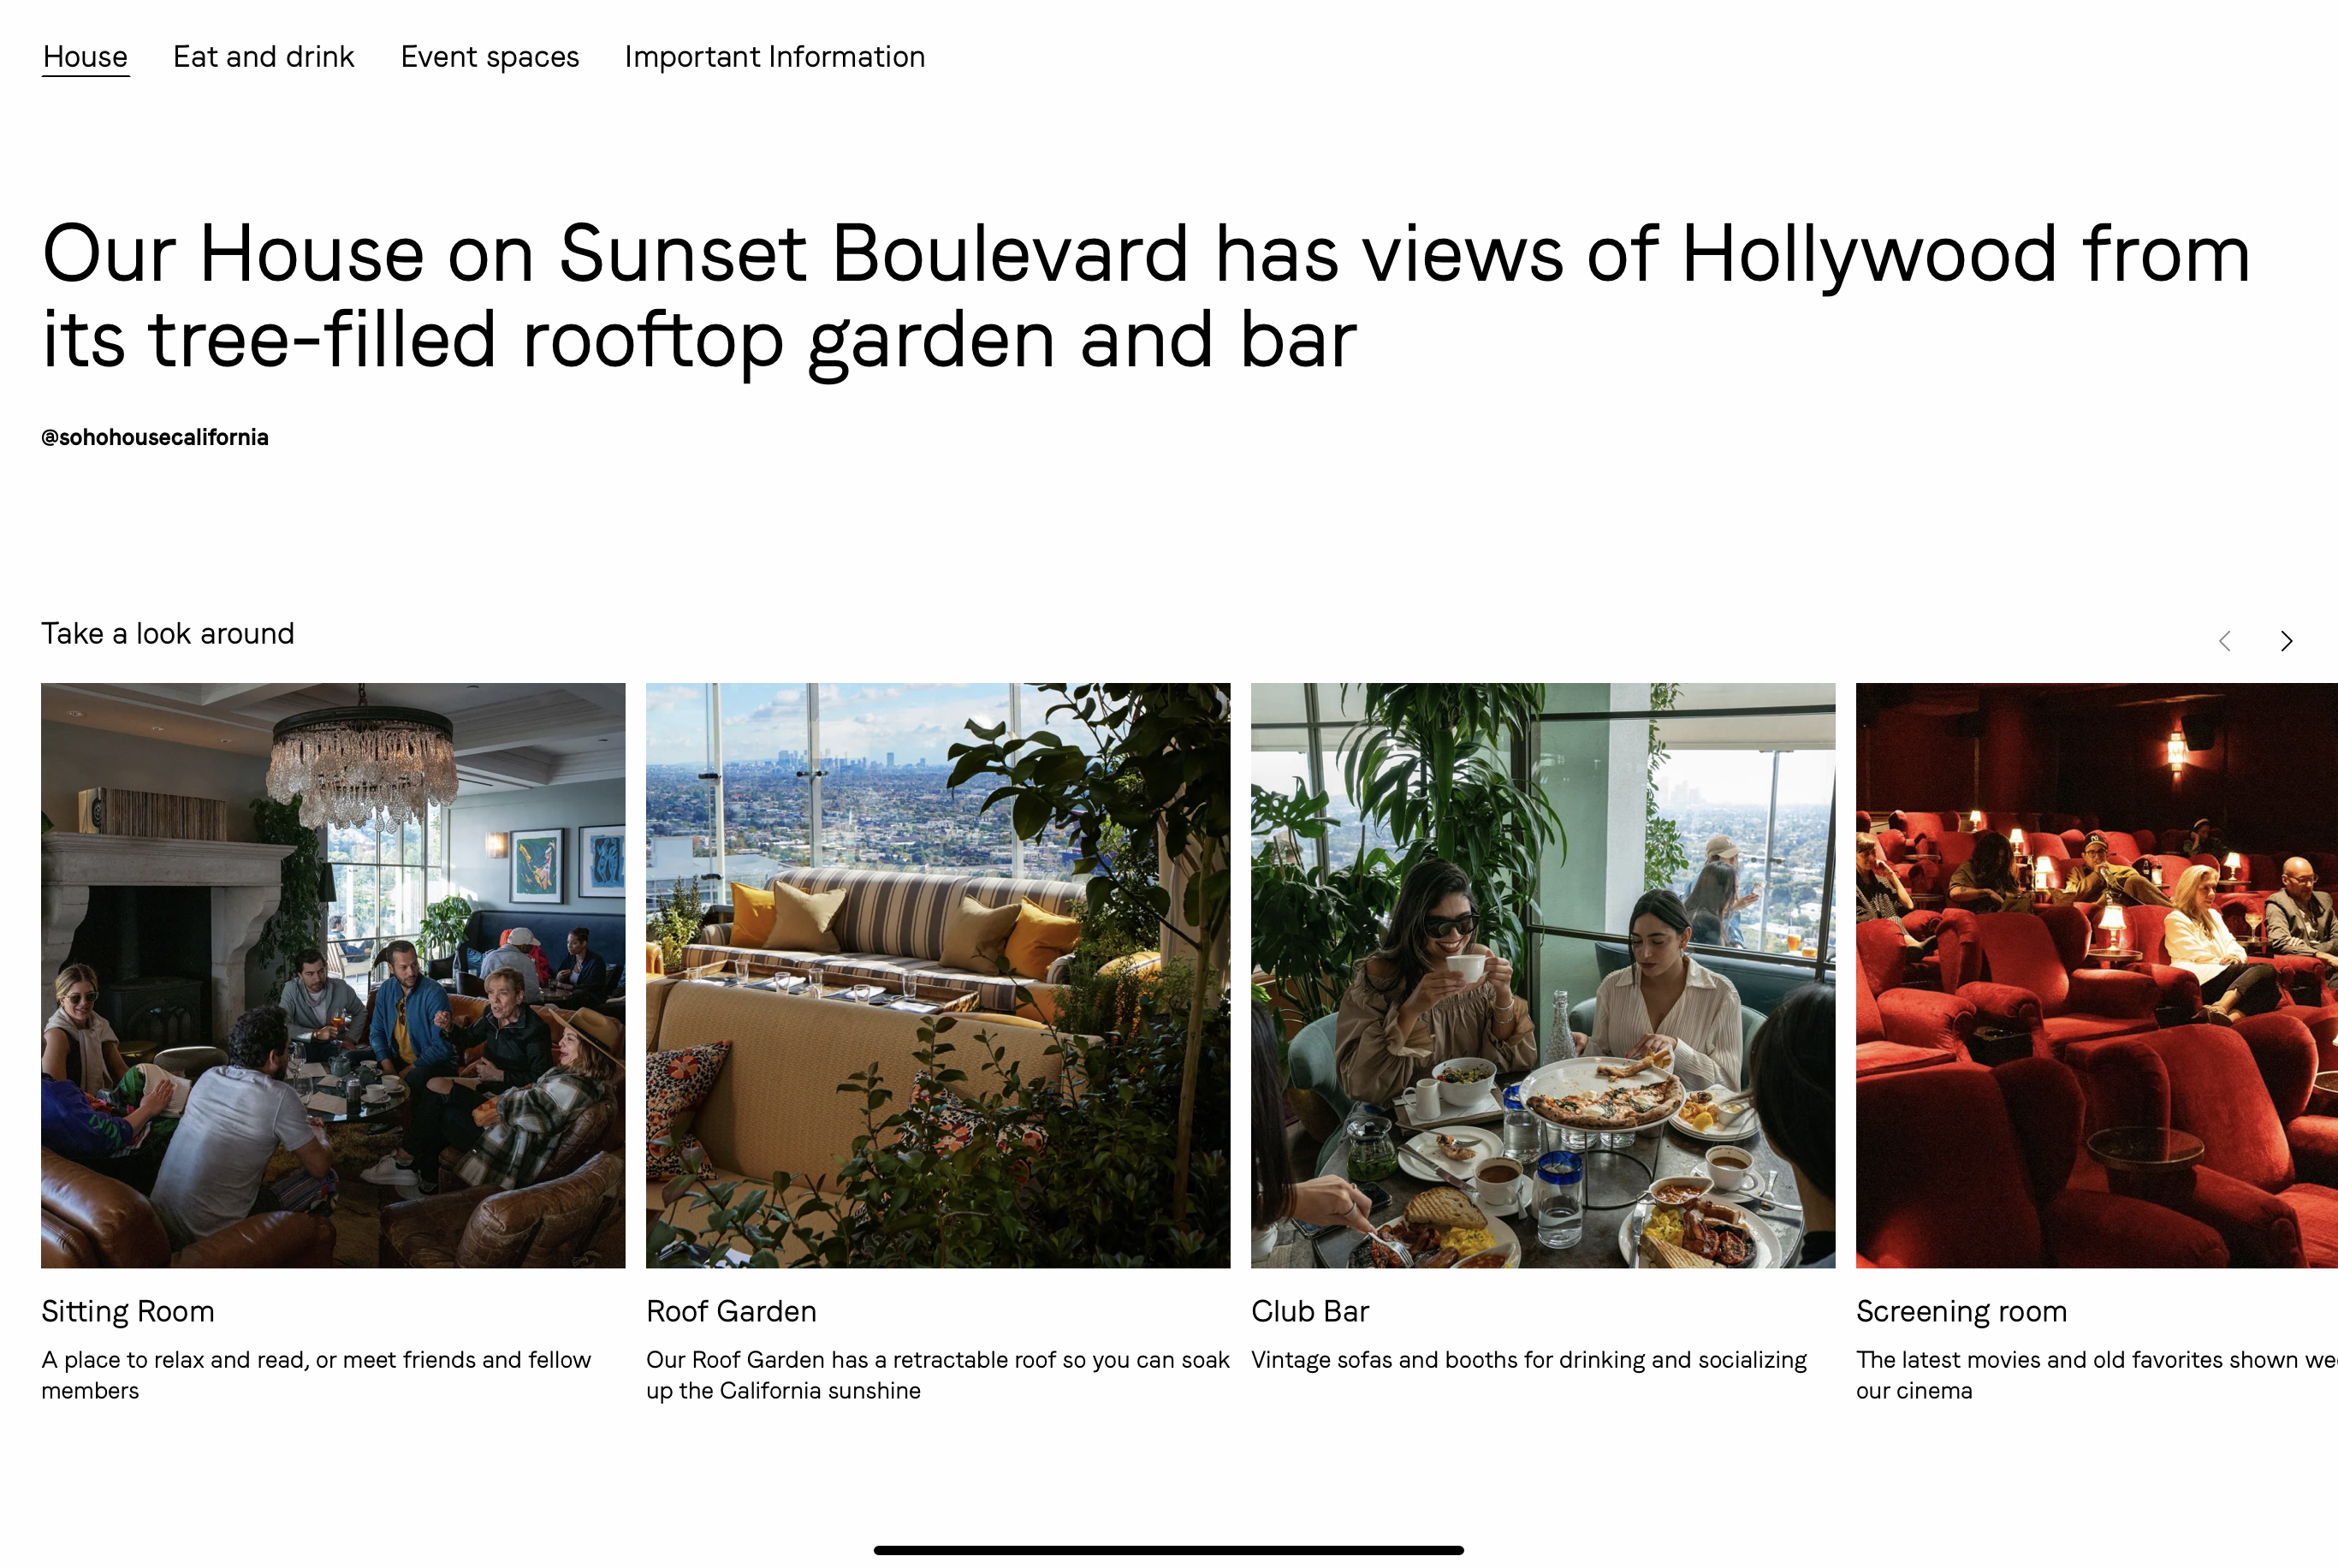Click the Sunset Boulevard headline text

1146,296
